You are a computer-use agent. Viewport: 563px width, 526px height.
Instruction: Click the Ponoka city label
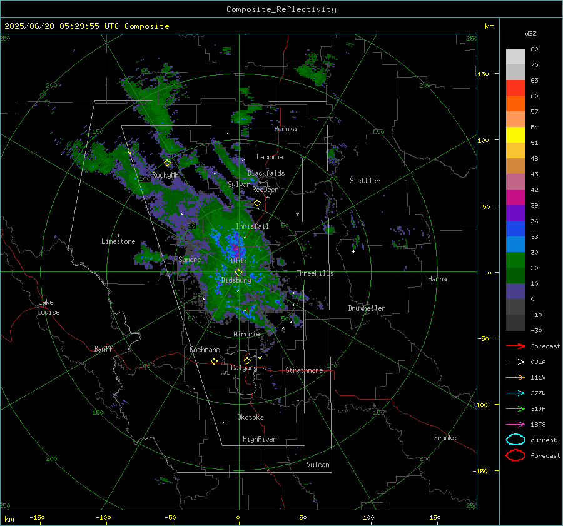(x=285, y=129)
